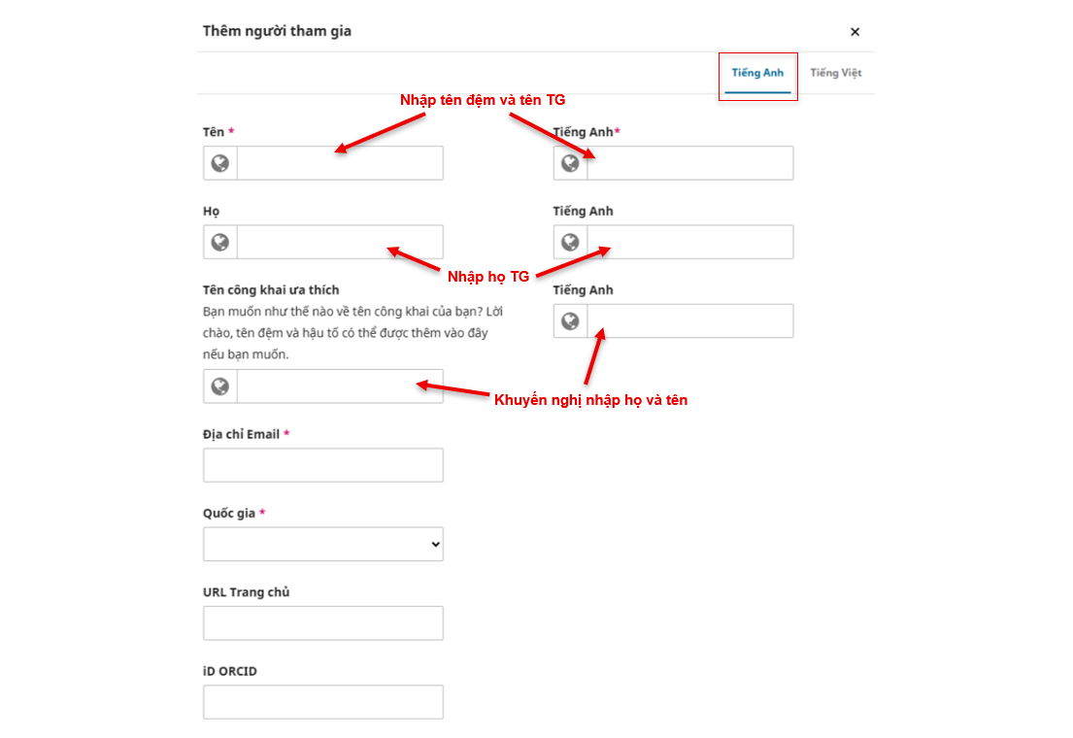Click the Thêm người tham gia title
Screen dimensions: 1073x738
coord(277,31)
